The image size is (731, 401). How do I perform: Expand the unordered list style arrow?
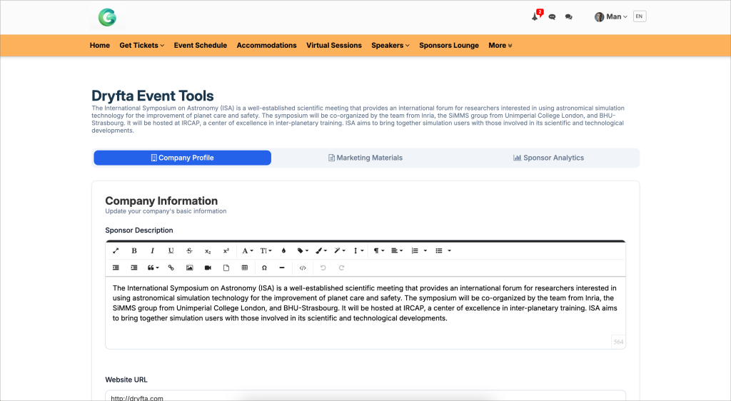tap(450, 250)
